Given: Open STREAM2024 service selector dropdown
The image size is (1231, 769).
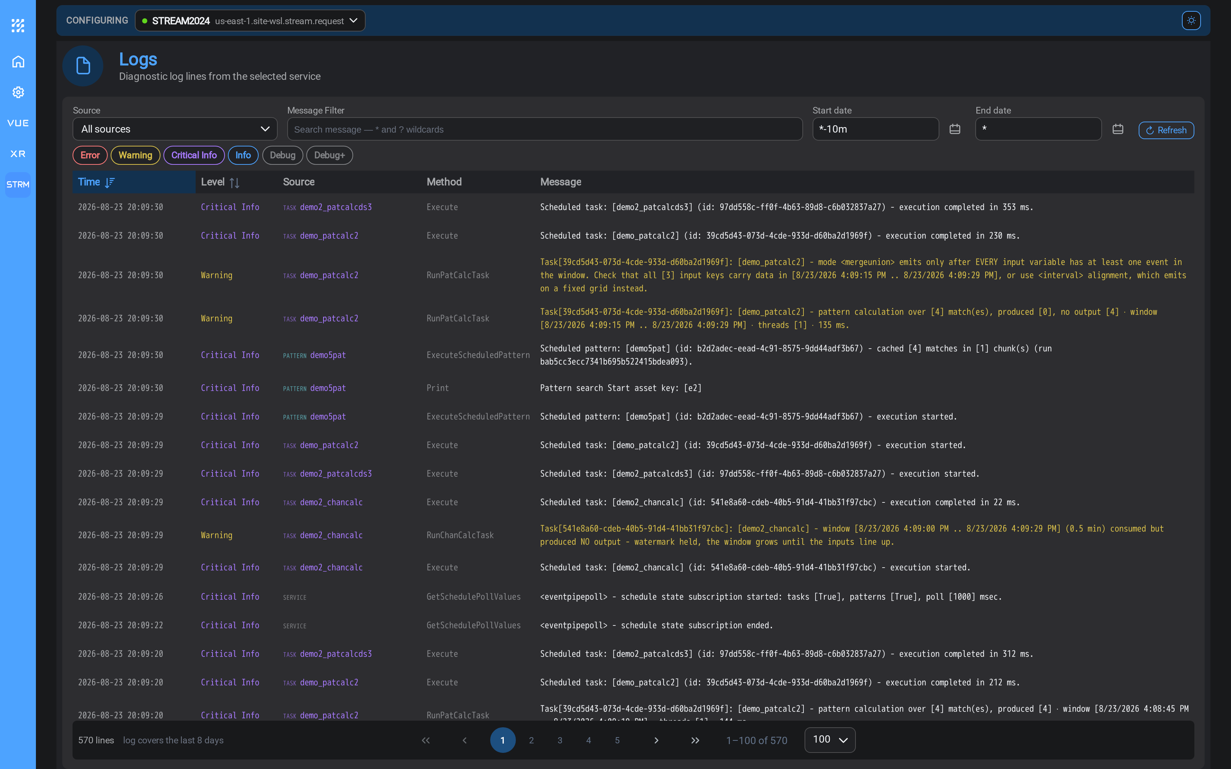Looking at the screenshot, I should [x=250, y=21].
